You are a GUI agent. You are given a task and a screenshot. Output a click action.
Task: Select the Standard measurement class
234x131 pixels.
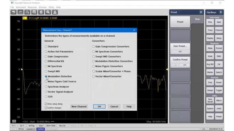coord(46,47)
